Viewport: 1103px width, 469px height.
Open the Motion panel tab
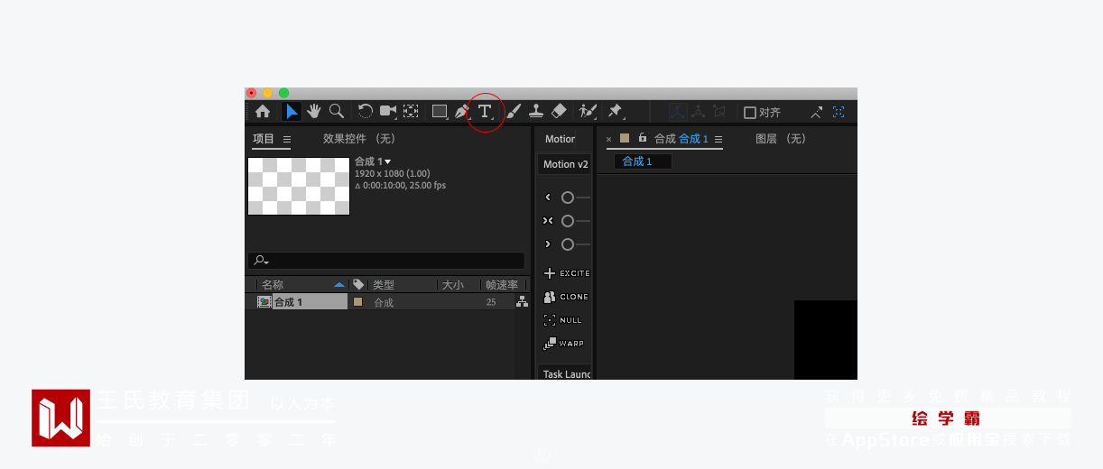point(561,139)
